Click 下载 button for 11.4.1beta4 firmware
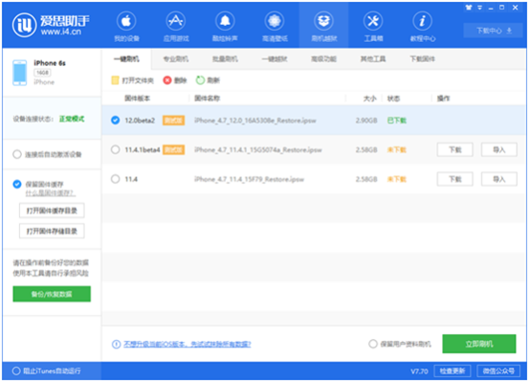This screenshot has width=529, height=382. pyautogui.click(x=454, y=149)
